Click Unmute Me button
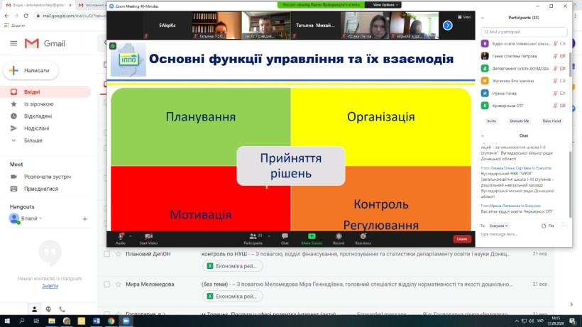Screen dimensions: 582x327 pyautogui.click(x=520, y=121)
